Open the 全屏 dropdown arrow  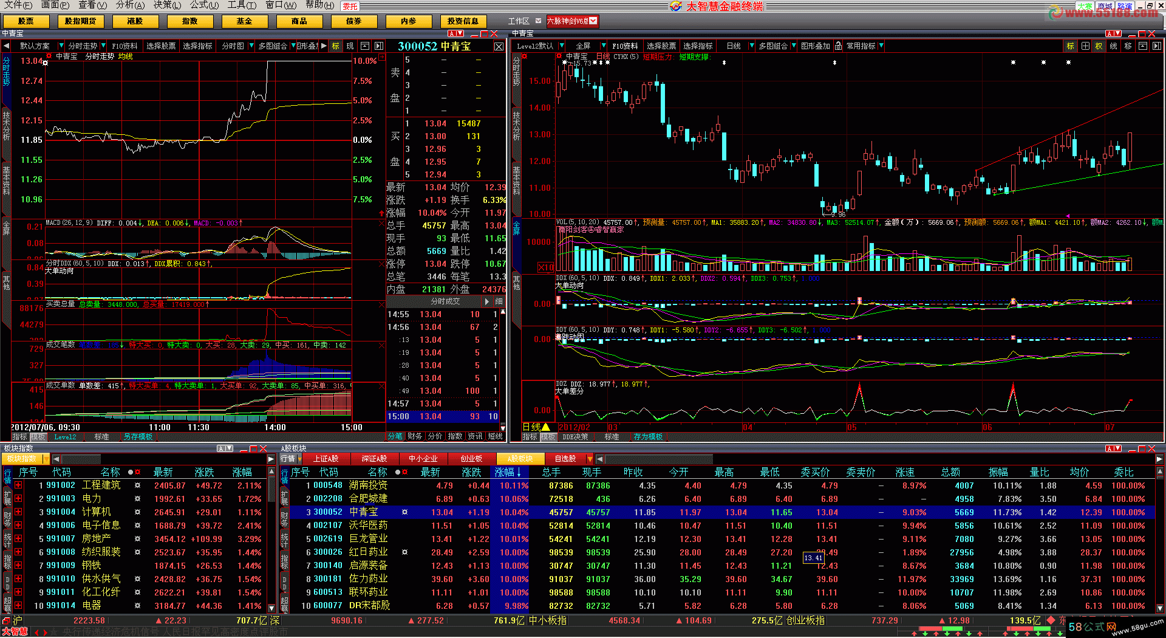tap(603, 46)
